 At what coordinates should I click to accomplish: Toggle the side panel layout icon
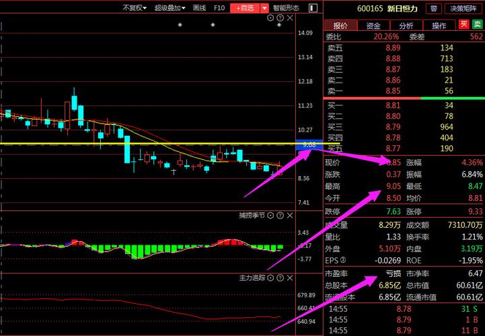click(x=313, y=8)
